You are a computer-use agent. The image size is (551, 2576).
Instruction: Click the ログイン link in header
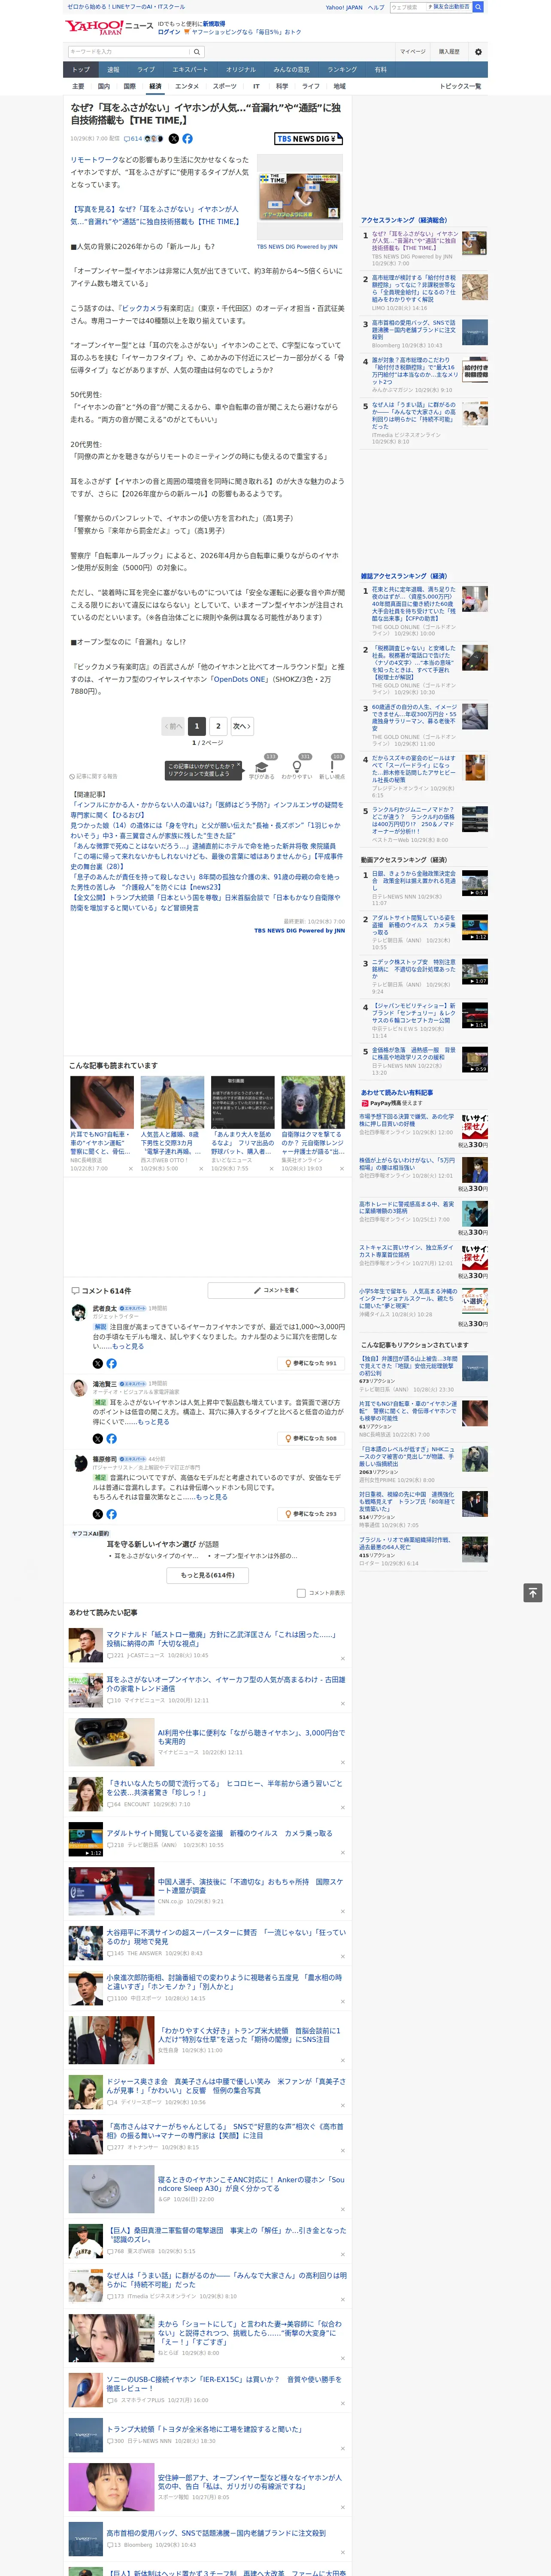coord(169,32)
